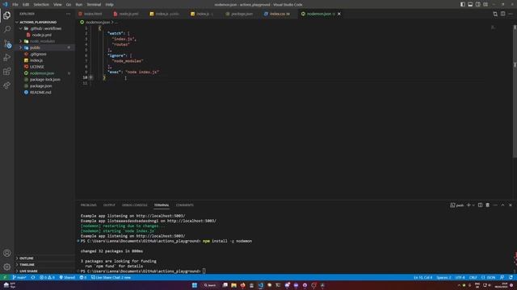Open the Selection menu
The height and width of the screenshot is (290, 517).
41,5
